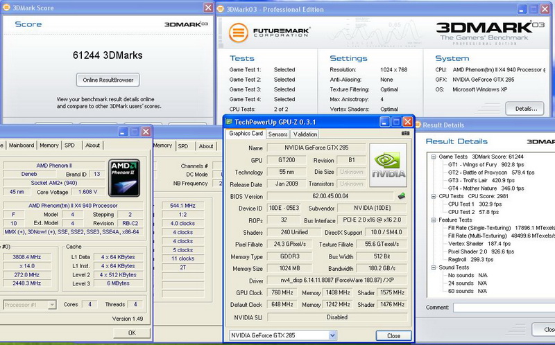Screen dimensions: 555x345
Task: Select CPU Test 1 302.9 fps row
Action: click(475, 204)
